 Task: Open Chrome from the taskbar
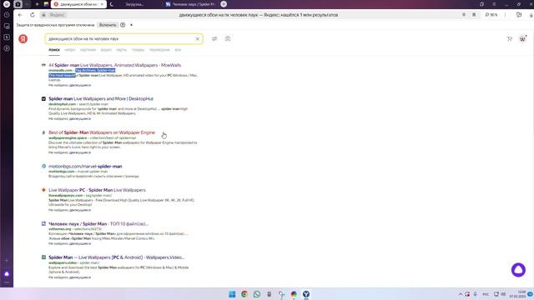(244, 294)
